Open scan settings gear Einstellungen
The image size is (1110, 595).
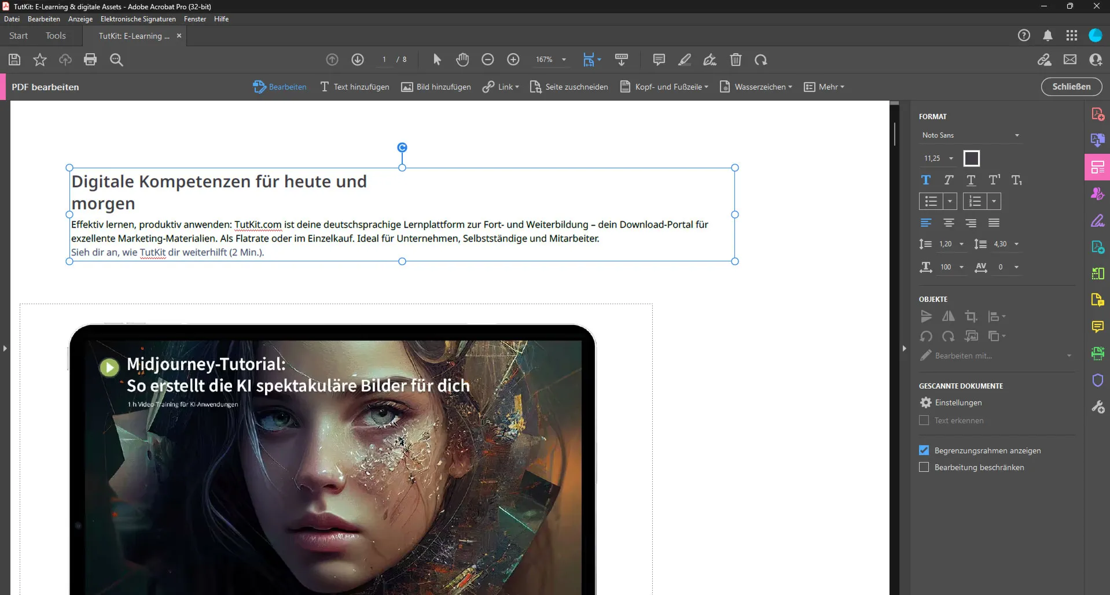(926, 402)
